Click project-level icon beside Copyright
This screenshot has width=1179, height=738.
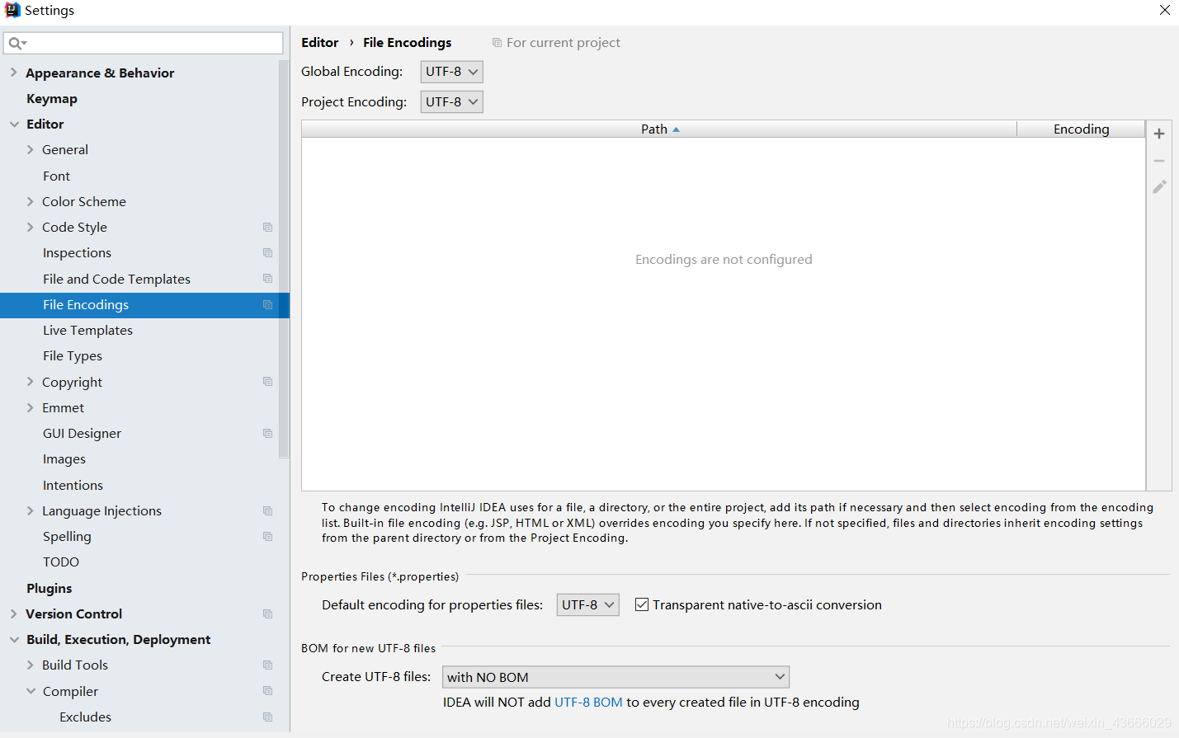point(267,382)
